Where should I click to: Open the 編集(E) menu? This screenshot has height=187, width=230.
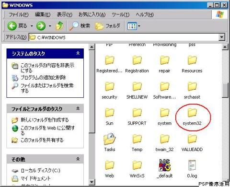coord(43,15)
